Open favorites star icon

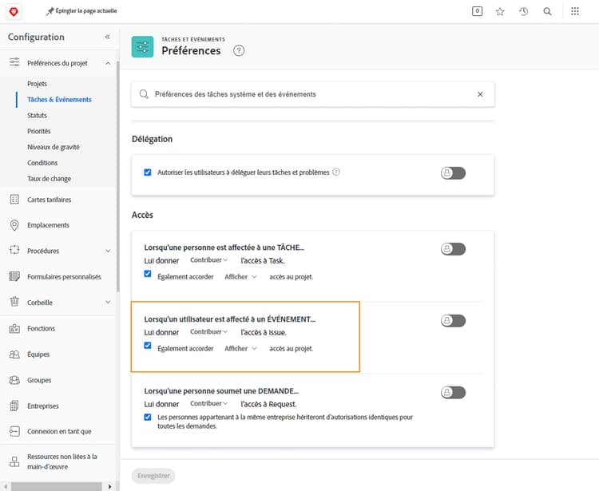(x=500, y=11)
